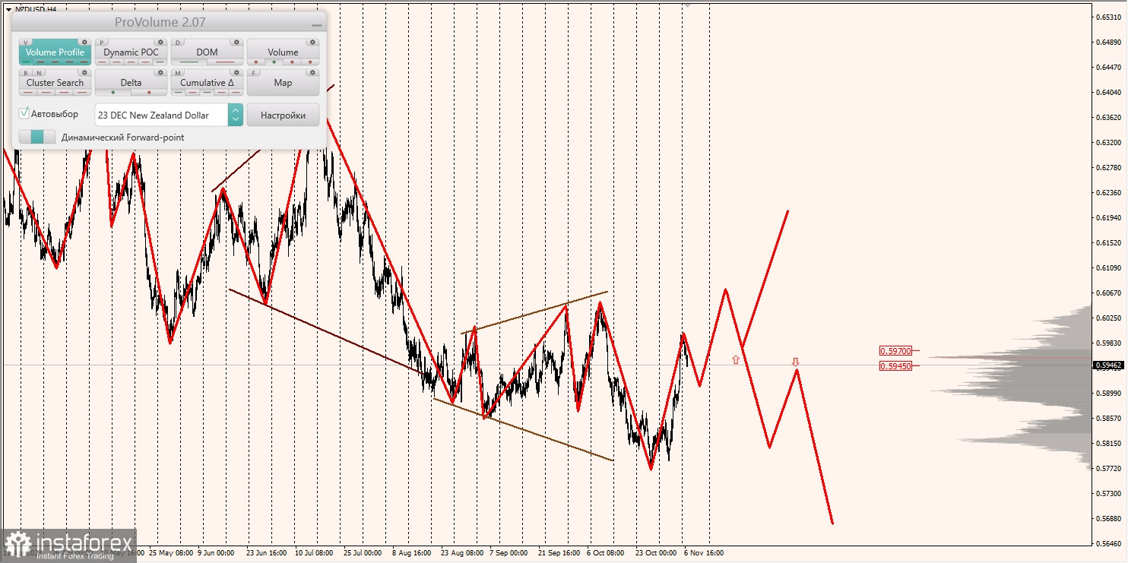Click the current price tag 0.59462

click(1108, 365)
